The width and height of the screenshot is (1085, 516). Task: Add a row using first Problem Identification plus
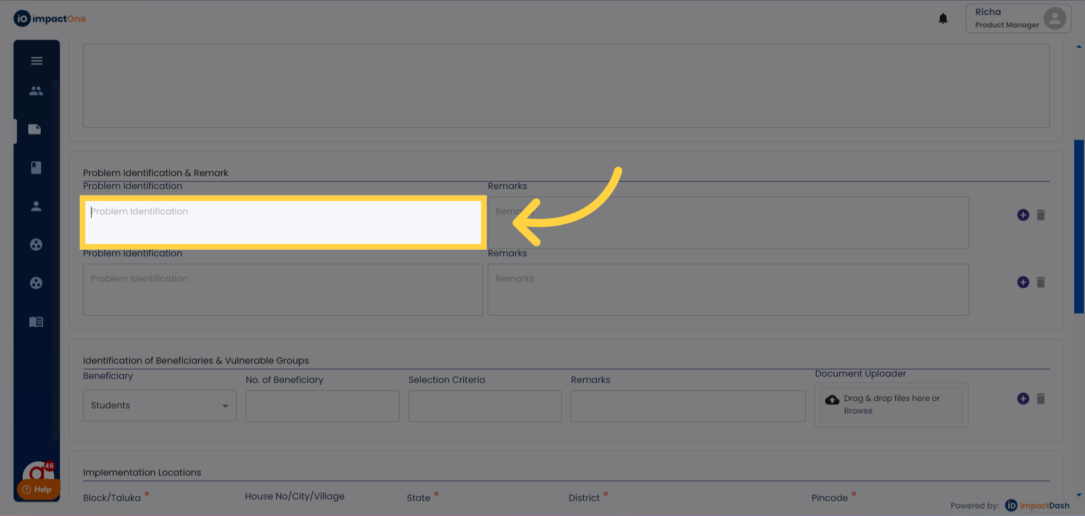coord(1023,215)
